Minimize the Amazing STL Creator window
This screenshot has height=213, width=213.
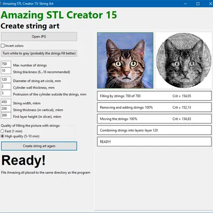click(185, 4)
